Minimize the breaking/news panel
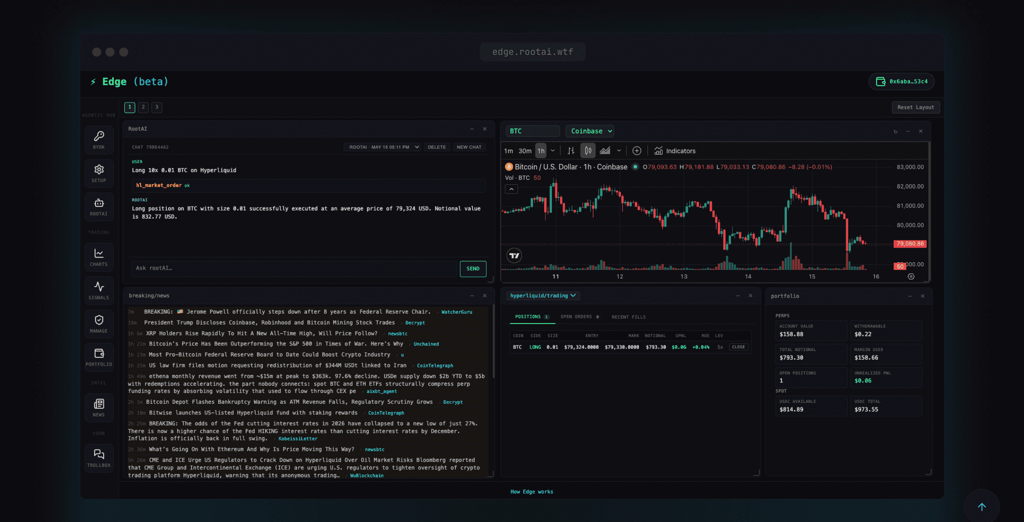The height and width of the screenshot is (522, 1024). pos(472,296)
